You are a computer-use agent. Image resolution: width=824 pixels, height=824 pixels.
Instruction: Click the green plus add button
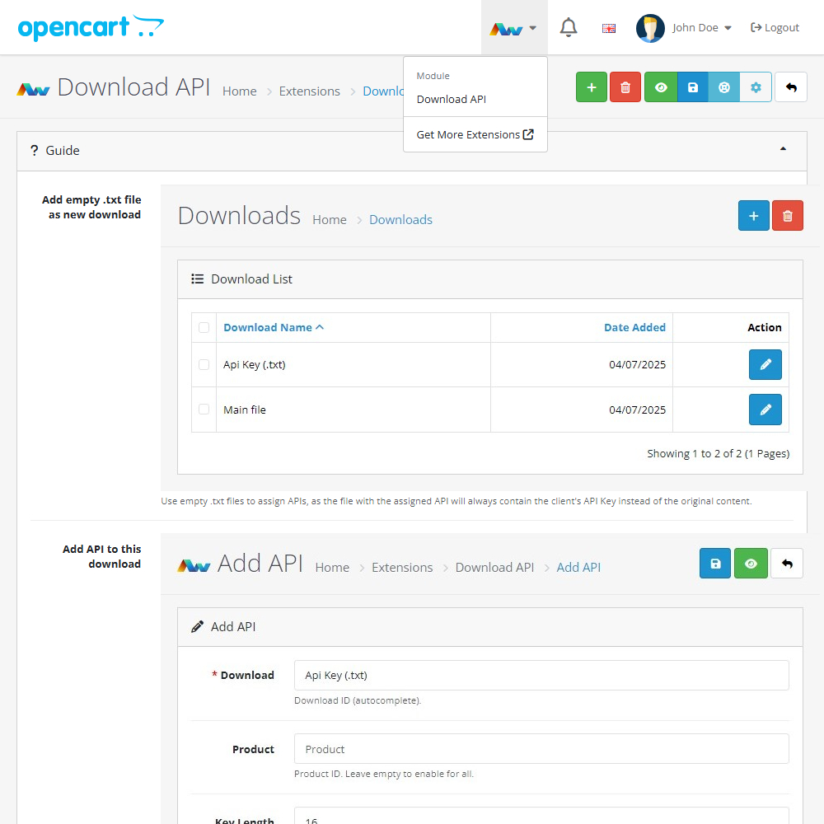(591, 87)
